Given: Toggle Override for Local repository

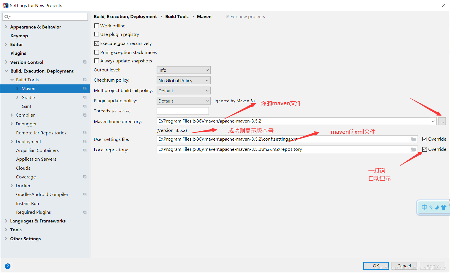Looking at the screenshot, I should click(425, 149).
